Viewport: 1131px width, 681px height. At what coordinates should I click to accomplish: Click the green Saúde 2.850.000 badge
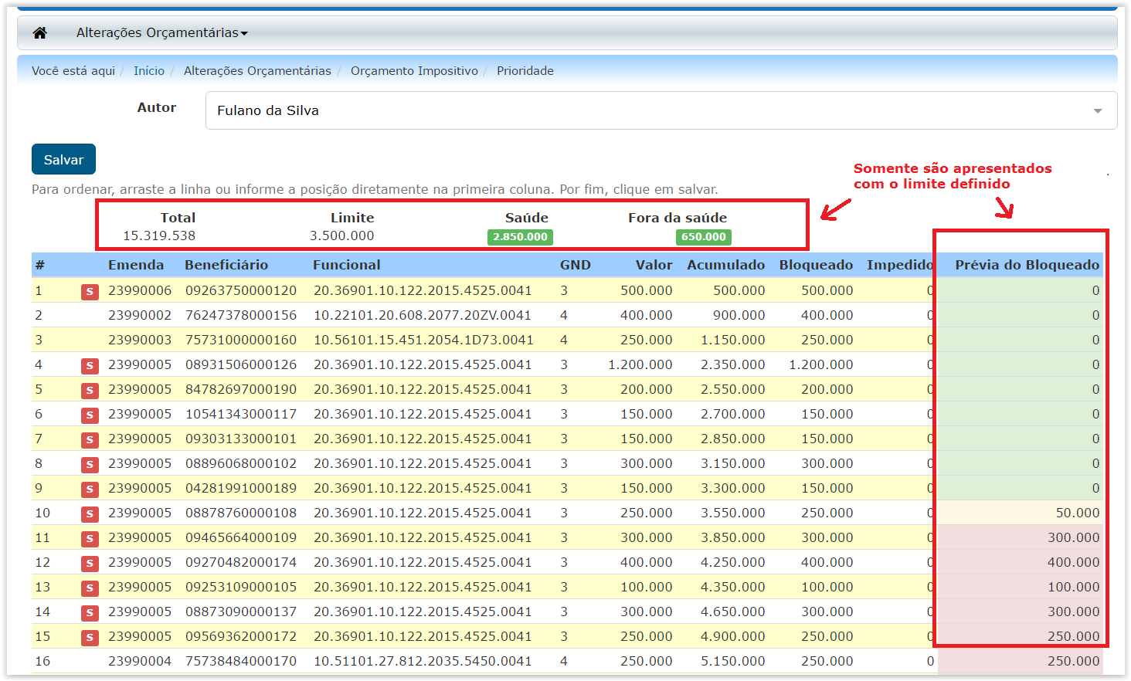tap(520, 237)
